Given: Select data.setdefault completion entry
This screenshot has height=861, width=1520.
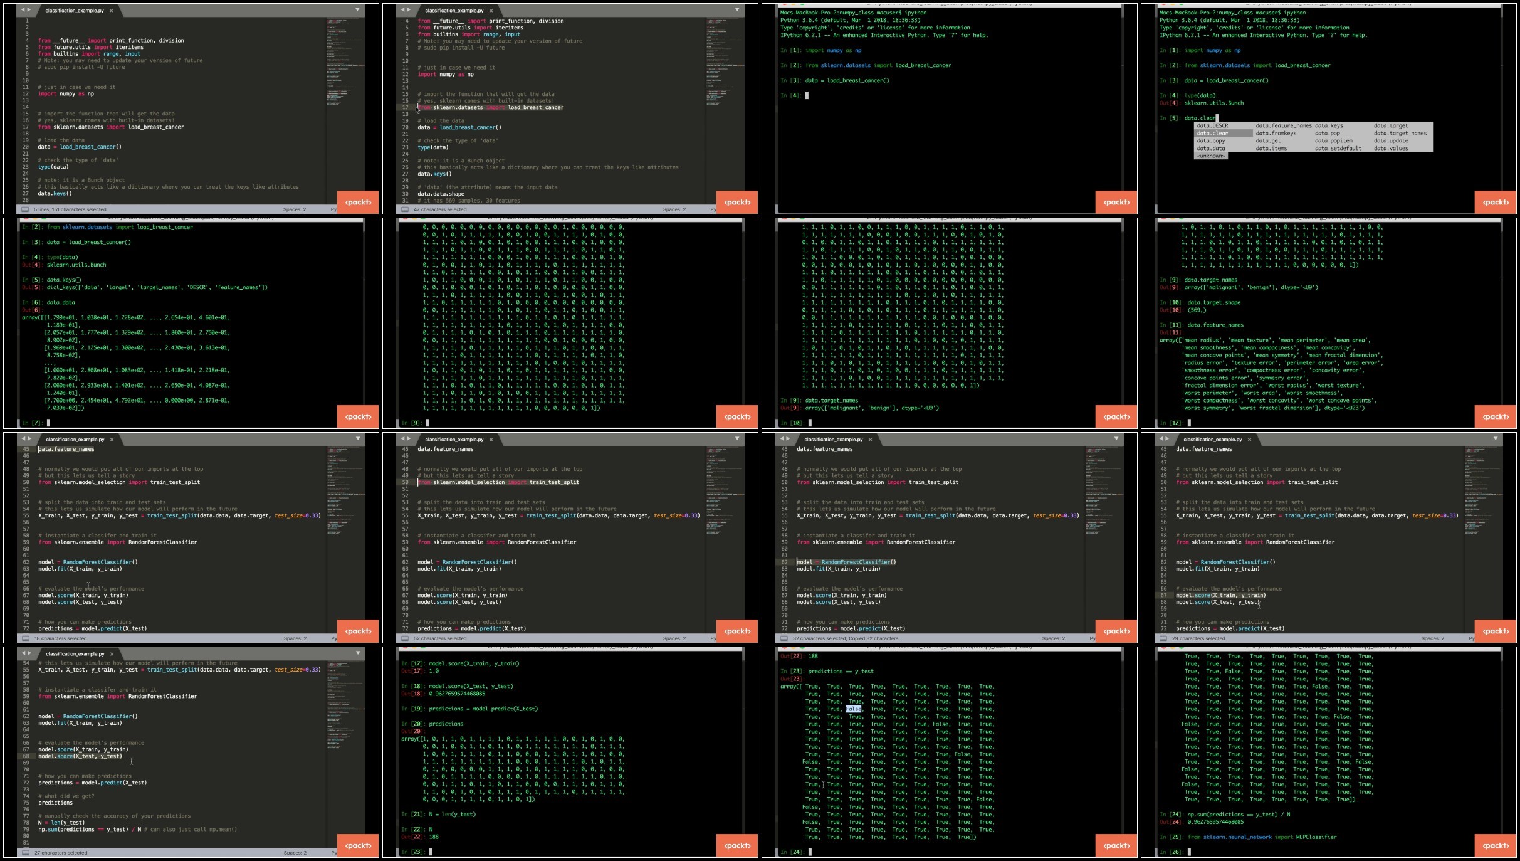Looking at the screenshot, I should coord(1338,149).
